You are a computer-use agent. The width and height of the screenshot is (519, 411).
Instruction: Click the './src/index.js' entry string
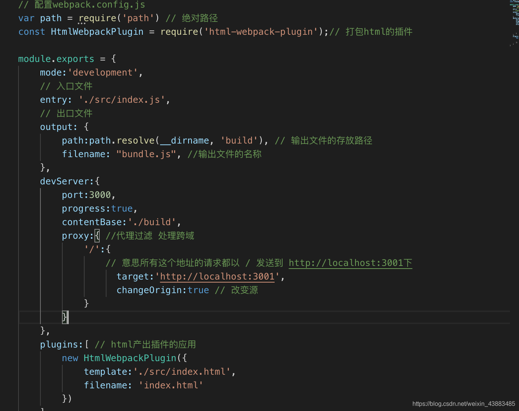click(x=122, y=100)
